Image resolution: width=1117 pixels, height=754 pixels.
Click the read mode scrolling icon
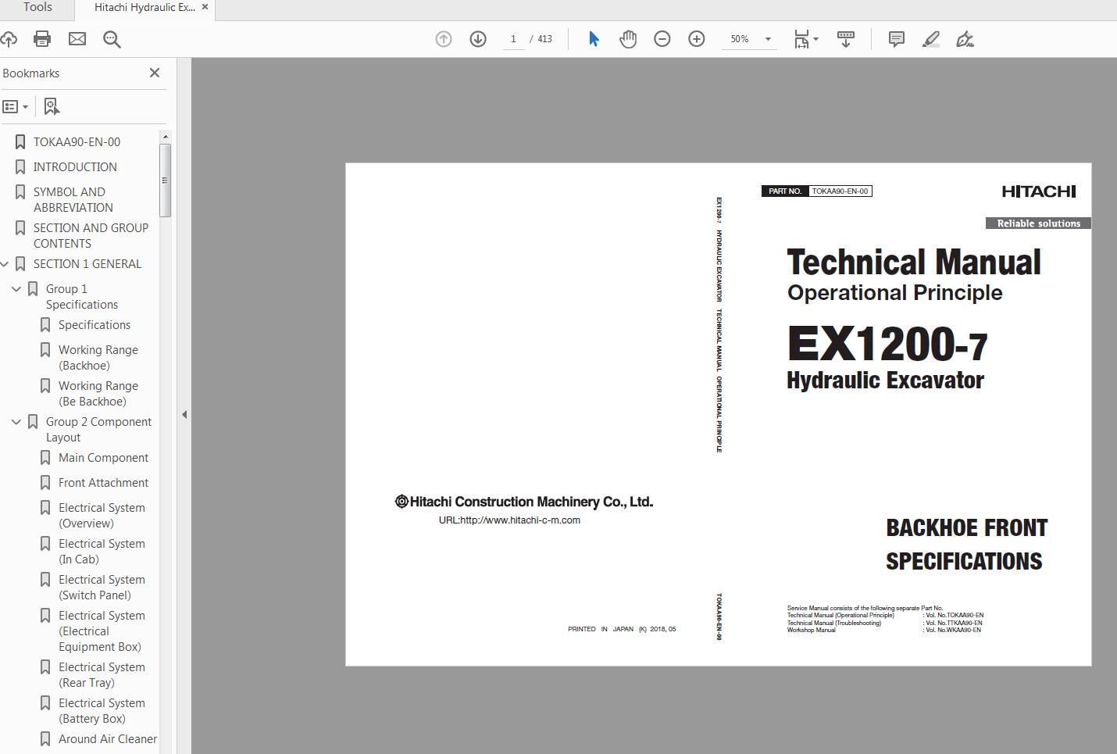846,39
